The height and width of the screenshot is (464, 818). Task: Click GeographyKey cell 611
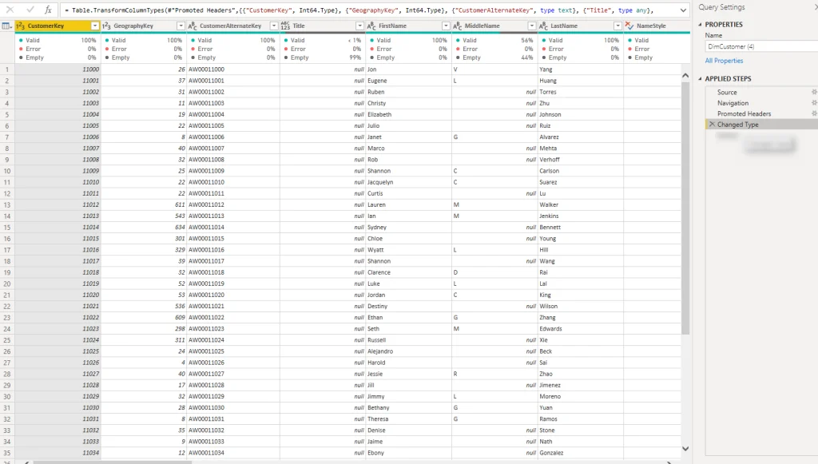(x=144, y=205)
